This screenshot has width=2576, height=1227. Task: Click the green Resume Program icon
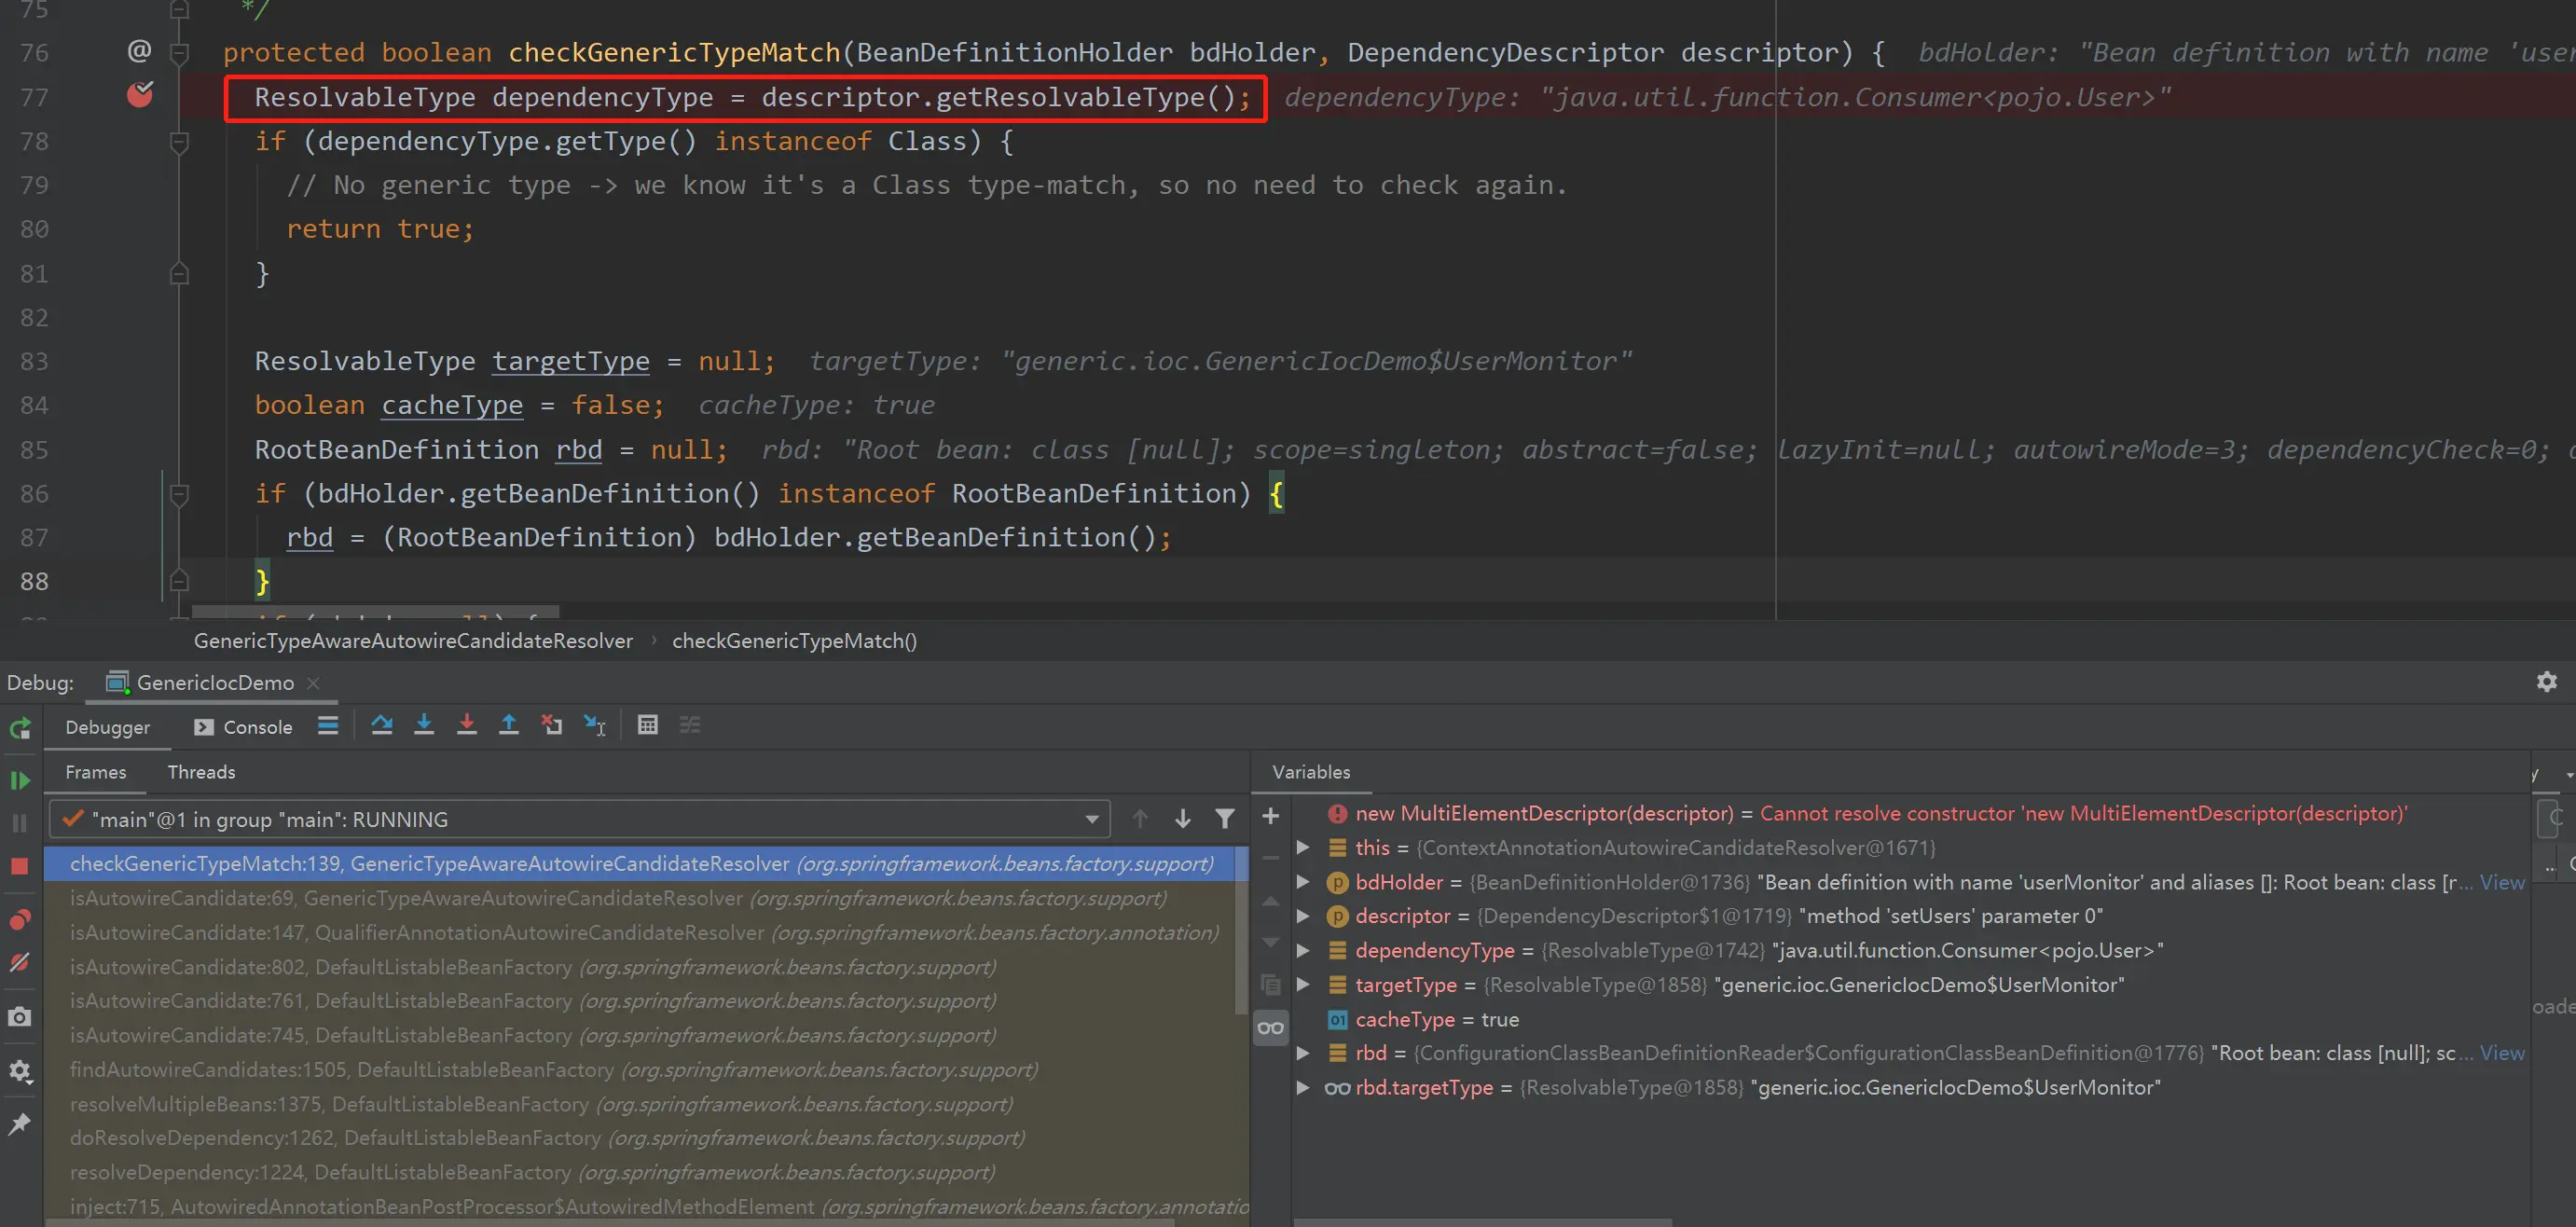coord(19,780)
